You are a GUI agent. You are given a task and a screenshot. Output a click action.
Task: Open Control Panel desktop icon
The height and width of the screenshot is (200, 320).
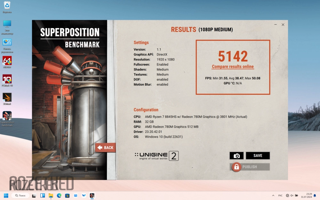coord(7,43)
